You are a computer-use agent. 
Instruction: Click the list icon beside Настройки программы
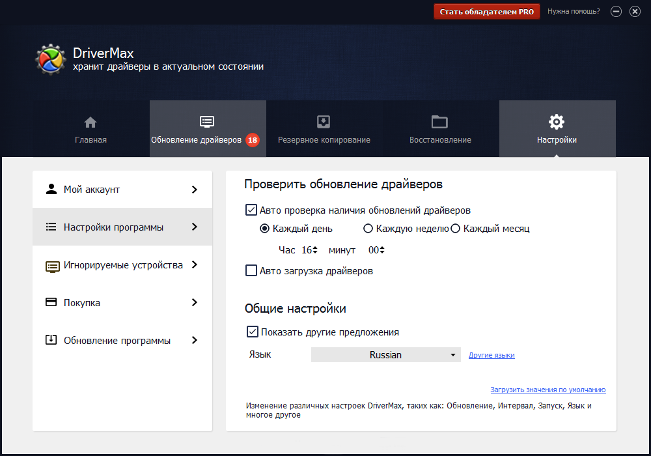click(51, 227)
